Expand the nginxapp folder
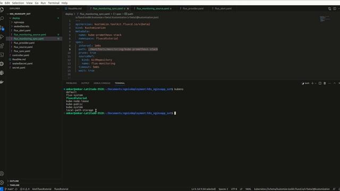 [19, 22]
